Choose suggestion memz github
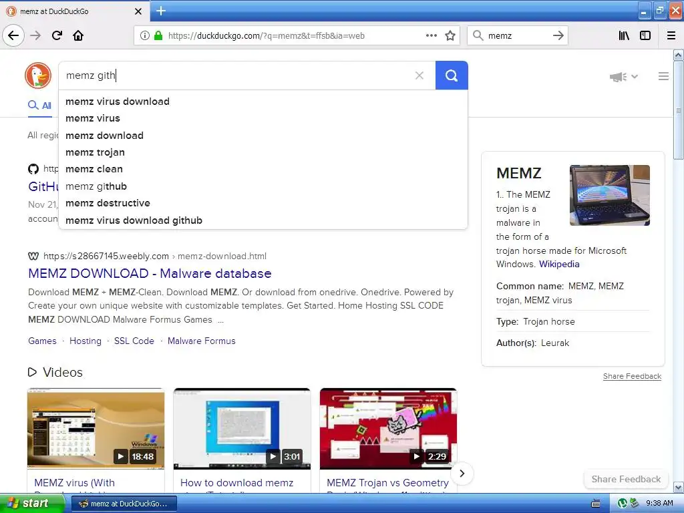684x513 pixels. [x=263, y=186]
